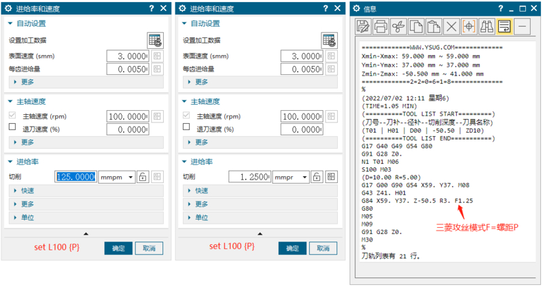Click 确定 button in the mmpm dialog
The image size is (543, 287).
[118, 248]
